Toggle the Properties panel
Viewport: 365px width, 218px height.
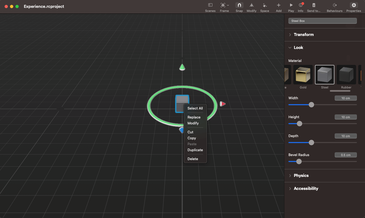[x=354, y=5]
